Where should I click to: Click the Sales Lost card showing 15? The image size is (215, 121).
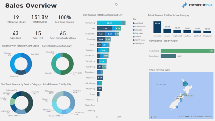pyautogui.click(x=38, y=35)
